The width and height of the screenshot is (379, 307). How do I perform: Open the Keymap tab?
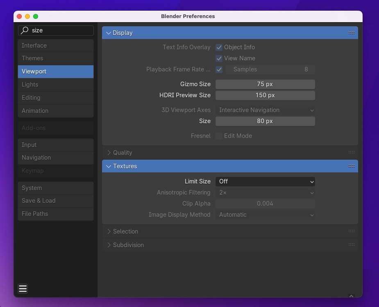(x=56, y=171)
